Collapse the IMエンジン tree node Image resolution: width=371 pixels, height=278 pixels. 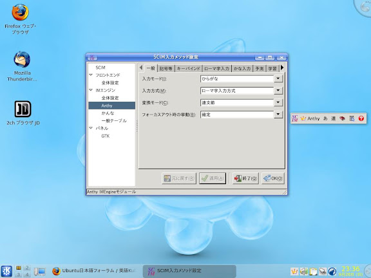point(91,90)
